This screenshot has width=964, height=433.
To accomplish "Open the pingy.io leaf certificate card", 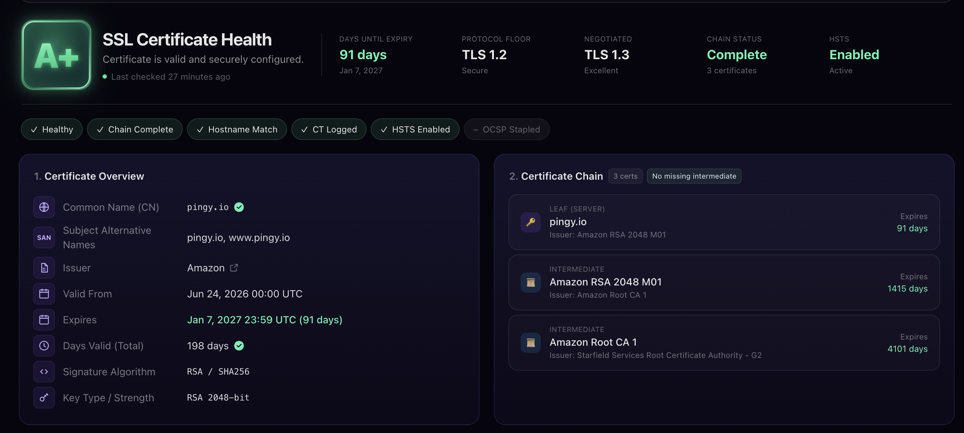I will point(724,222).
